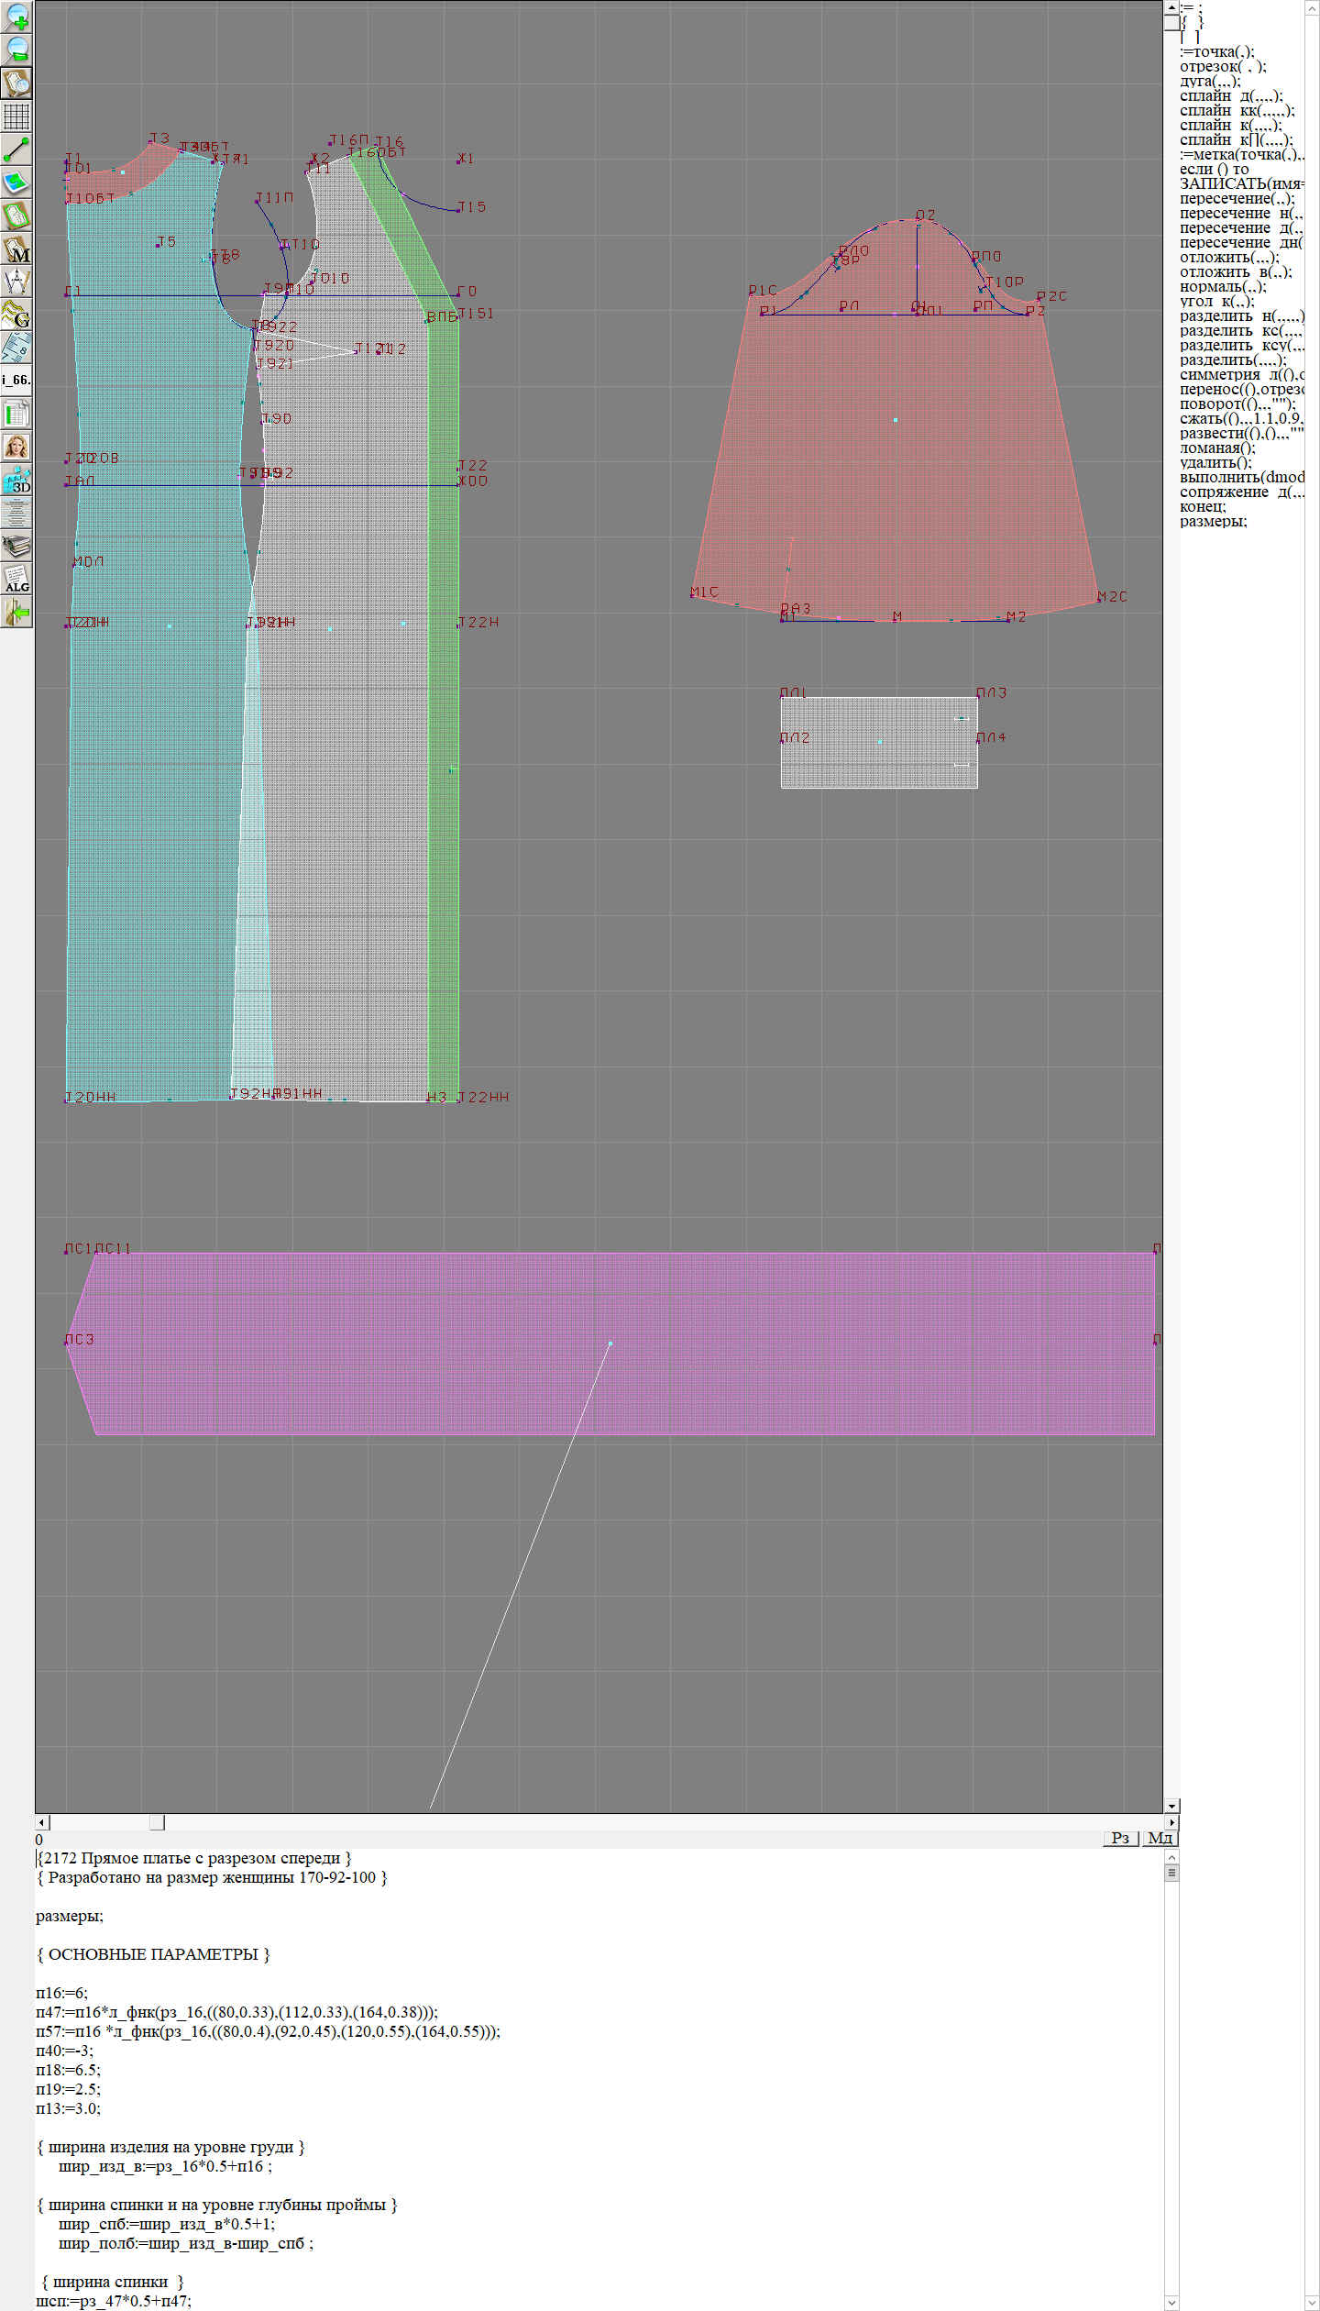Click the zoom in magnifier icon
Image resolution: width=1320 pixels, height=2311 pixels.
16,17
